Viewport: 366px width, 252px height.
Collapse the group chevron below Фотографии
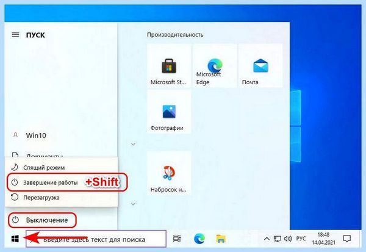(133, 144)
